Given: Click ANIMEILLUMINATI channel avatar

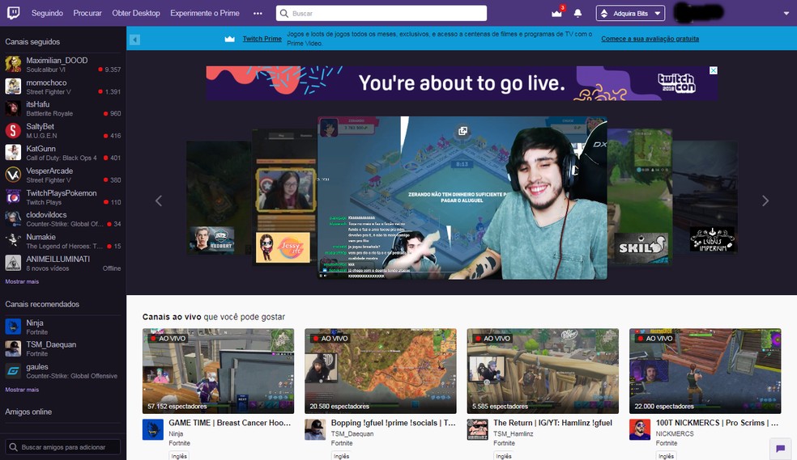Looking at the screenshot, I should point(13,264).
